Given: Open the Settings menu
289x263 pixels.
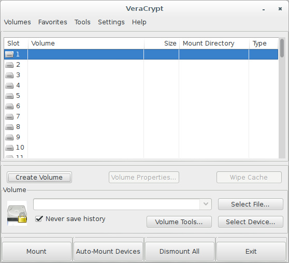Looking at the screenshot, I should (111, 22).
